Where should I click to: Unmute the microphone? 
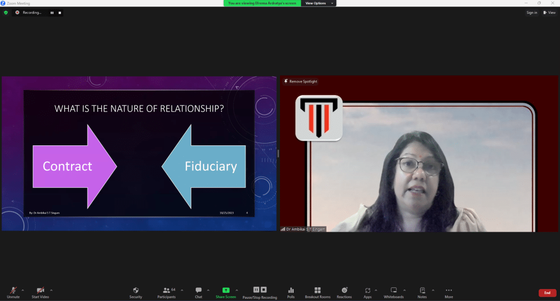point(13,291)
